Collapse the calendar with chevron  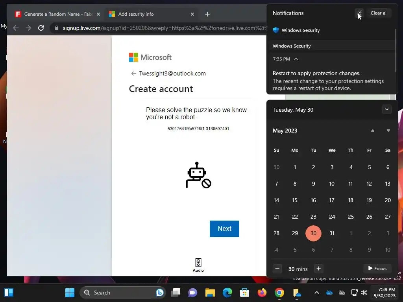click(386, 109)
